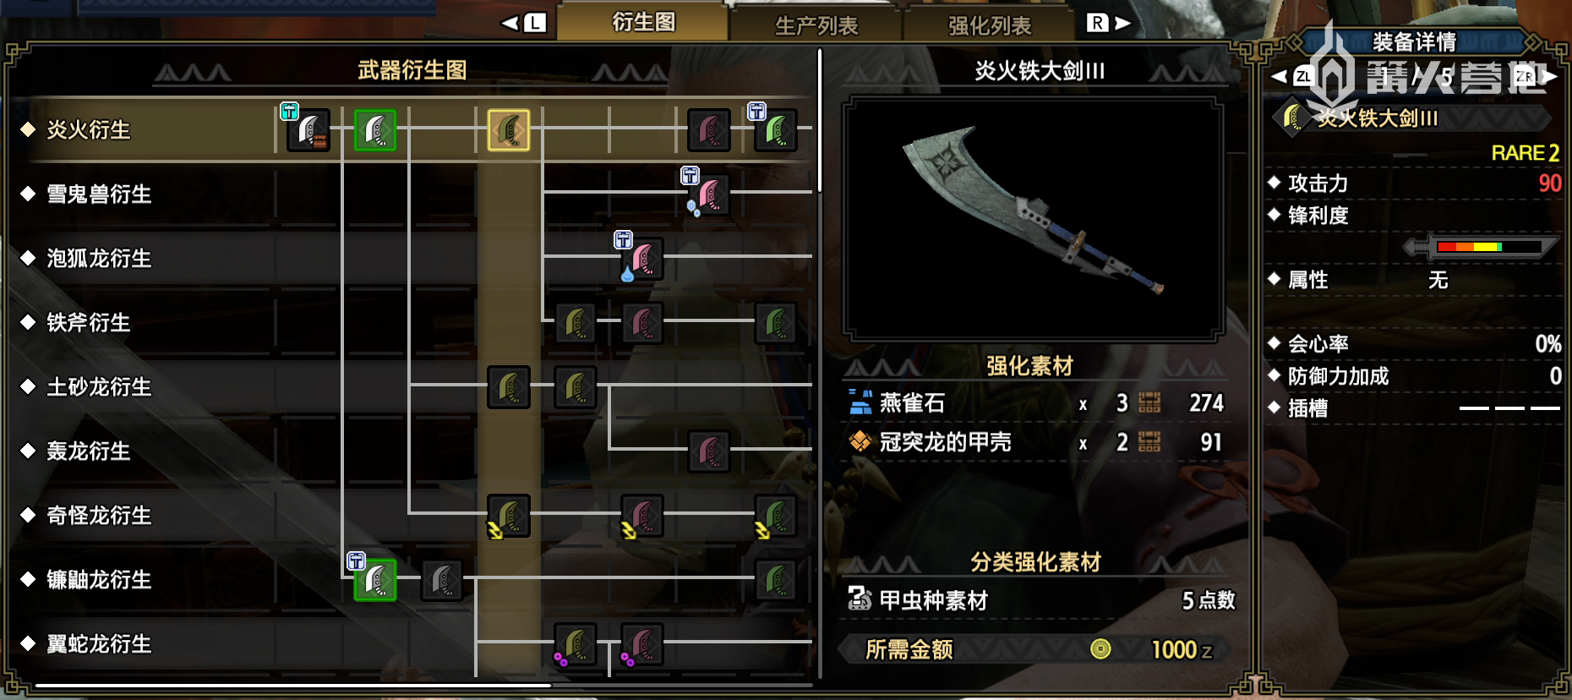Switch to the 生产列表 tab
The width and height of the screenshot is (1572, 700).
point(816,25)
